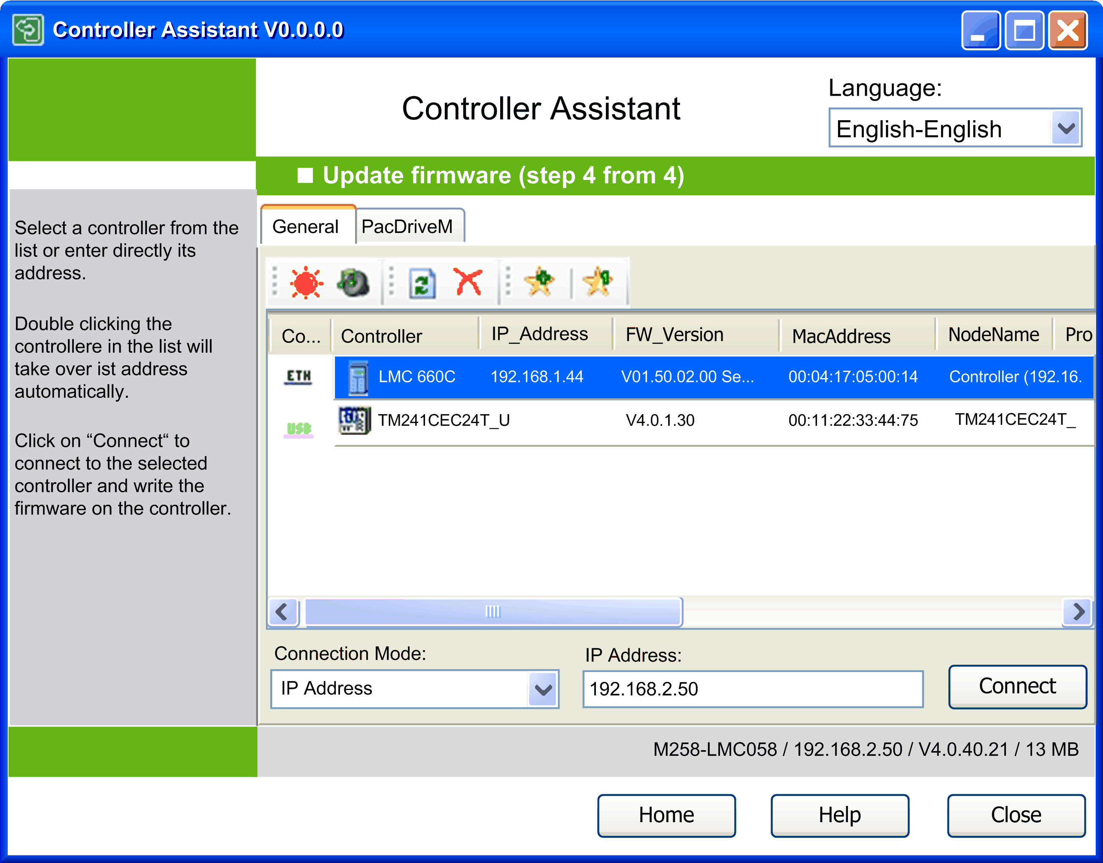The width and height of the screenshot is (1103, 863).
Task: Click the Controller Assistant title bar app icon
Action: tap(28, 30)
